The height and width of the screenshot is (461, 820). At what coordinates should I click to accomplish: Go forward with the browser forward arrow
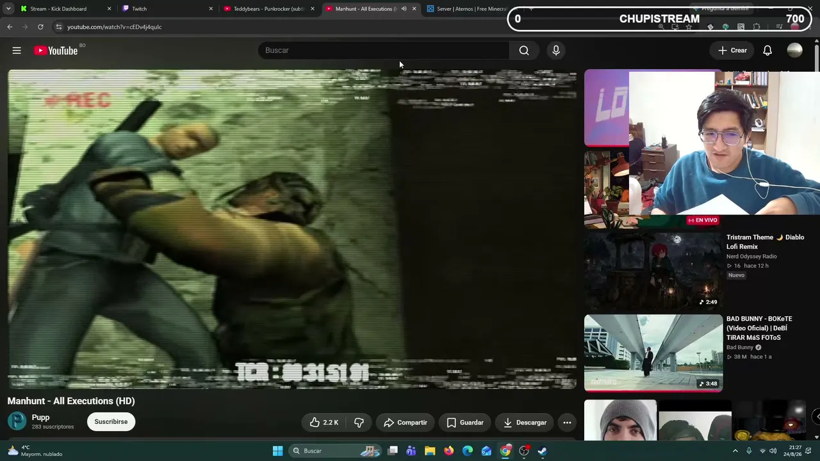pos(25,27)
